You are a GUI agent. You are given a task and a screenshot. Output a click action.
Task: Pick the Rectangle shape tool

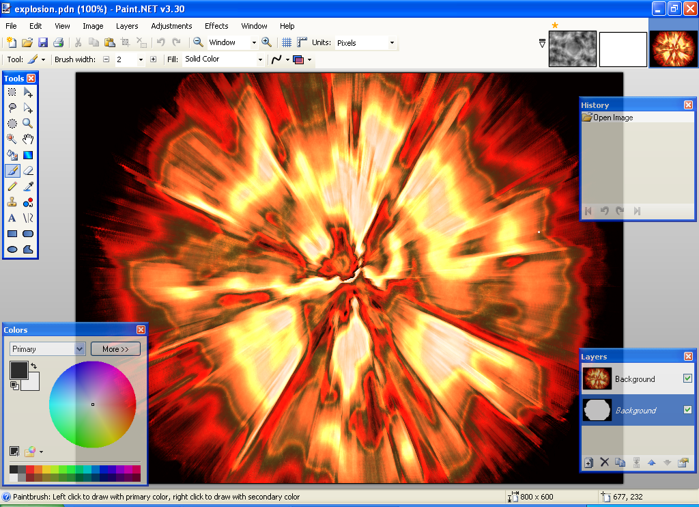[x=12, y=234]
